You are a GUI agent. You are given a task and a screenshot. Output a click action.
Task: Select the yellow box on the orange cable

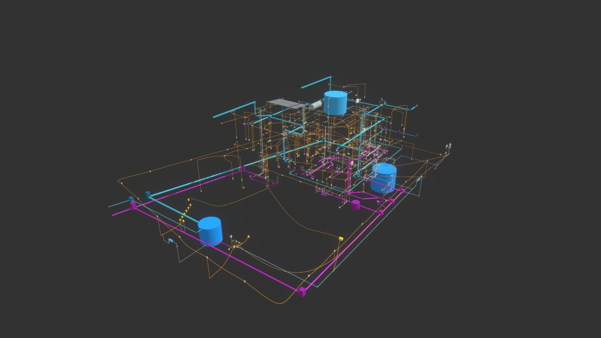341,239
